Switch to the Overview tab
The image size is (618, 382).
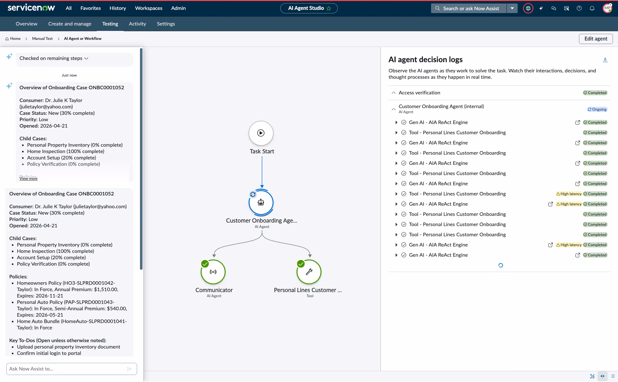point(27,24)
